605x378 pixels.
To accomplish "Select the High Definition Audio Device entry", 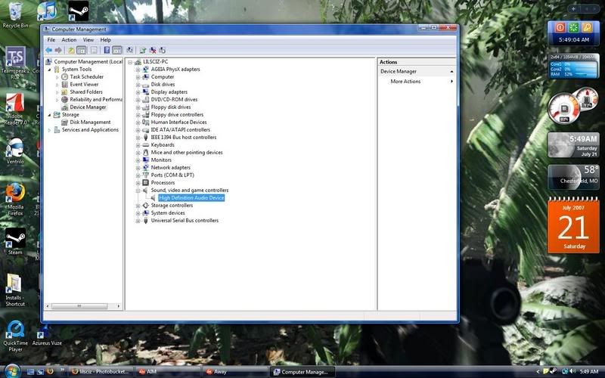I will [x=191, y=198].
